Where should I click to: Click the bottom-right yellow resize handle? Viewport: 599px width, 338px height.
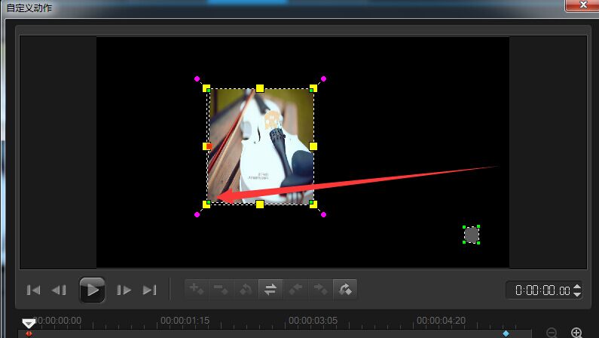click(313, 204)
